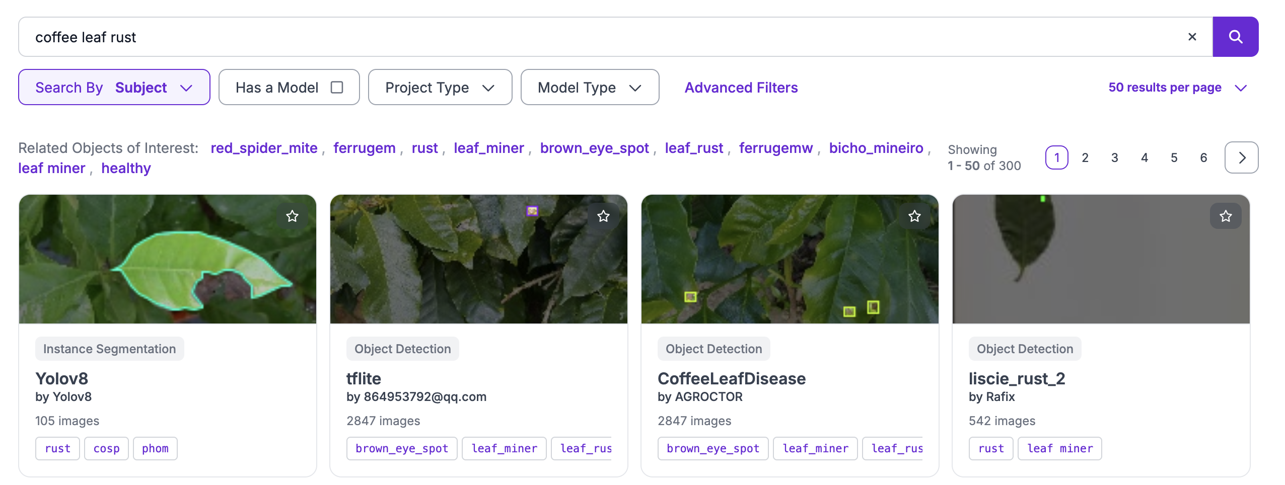Enable the "Has a Model" checkbox
Viewport: 1285px width, 485px height.
coord(336,87)
